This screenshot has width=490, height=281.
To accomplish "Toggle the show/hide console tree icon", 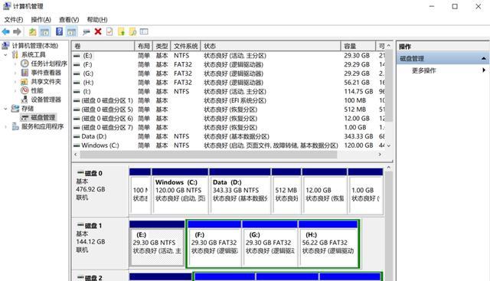I will [44, 31].
